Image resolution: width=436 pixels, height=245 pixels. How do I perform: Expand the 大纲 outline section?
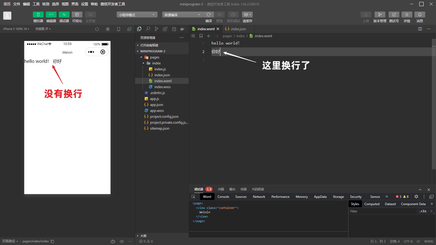tap(162, 236)
